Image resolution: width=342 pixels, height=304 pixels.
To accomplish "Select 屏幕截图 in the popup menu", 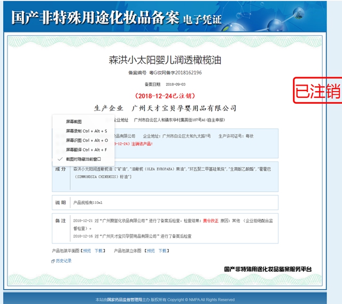I will pos(74,121).
